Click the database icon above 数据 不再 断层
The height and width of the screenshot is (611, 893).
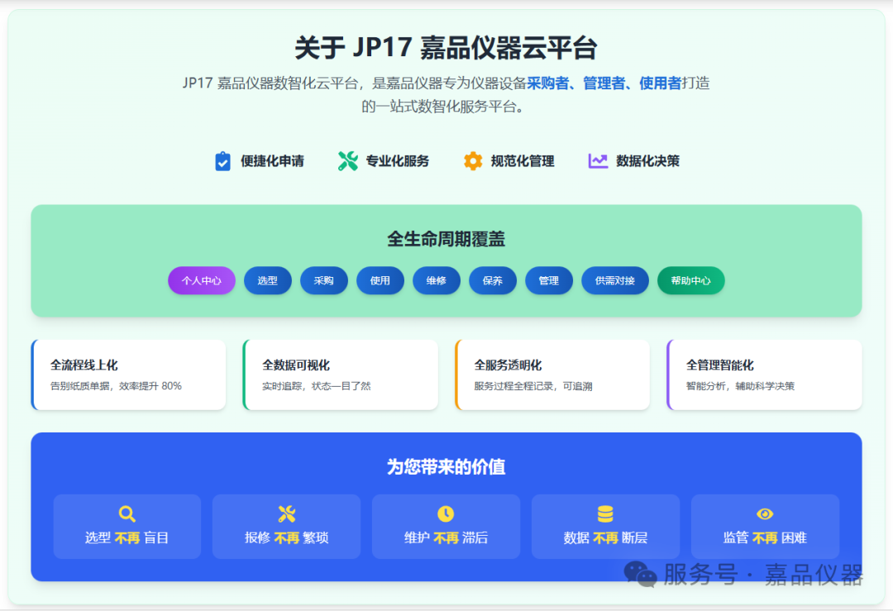point(605,514)
